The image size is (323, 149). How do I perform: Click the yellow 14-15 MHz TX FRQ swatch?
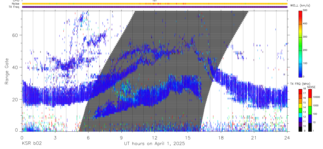pyautogui.click(x=300, y=105)
